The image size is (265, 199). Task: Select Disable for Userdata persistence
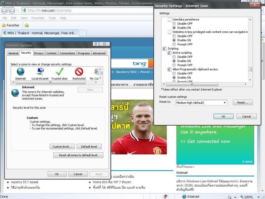click(174, 24)
